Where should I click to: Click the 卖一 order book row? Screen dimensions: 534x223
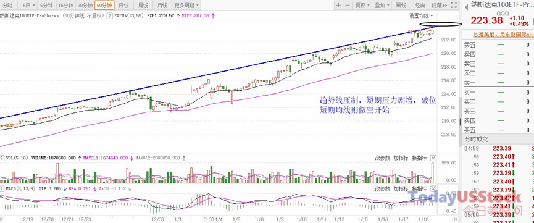point(498,83)
